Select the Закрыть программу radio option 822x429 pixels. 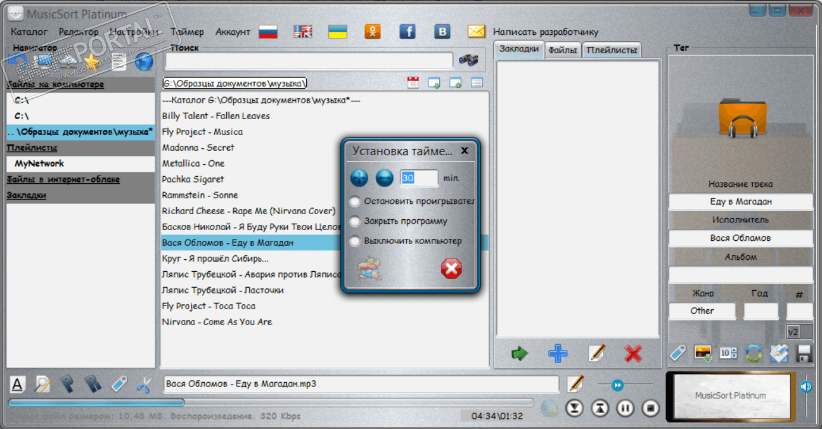(x=355, y=221)
